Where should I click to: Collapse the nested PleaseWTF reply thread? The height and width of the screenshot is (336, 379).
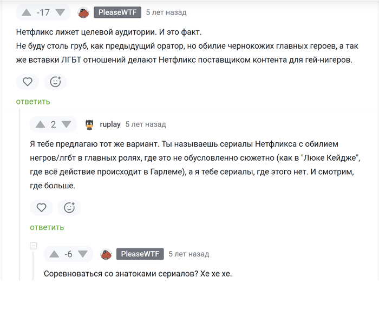[x=34, y=246]
